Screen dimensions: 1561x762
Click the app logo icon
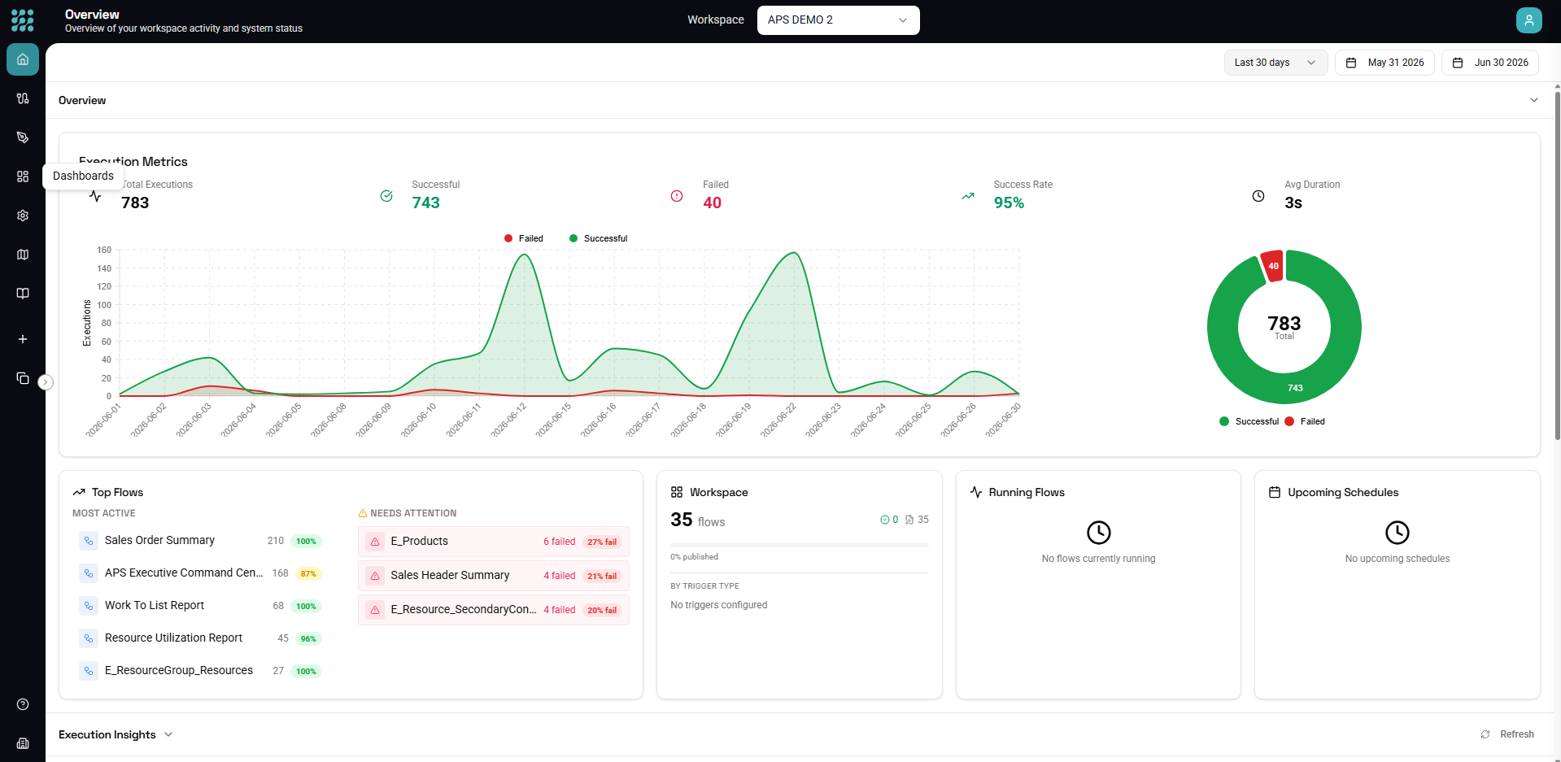tap(23, 20)
